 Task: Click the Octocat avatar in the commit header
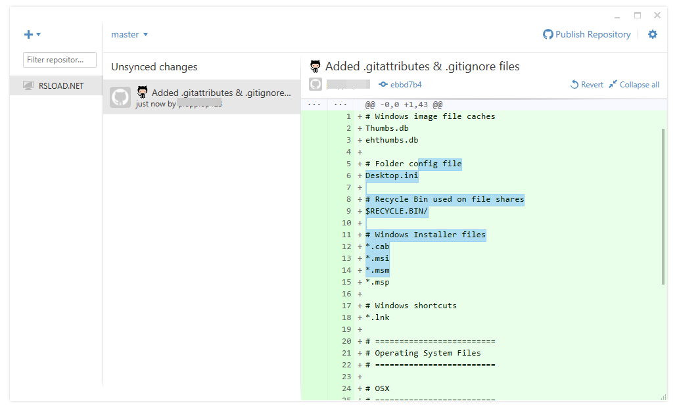tap(315, 84)
